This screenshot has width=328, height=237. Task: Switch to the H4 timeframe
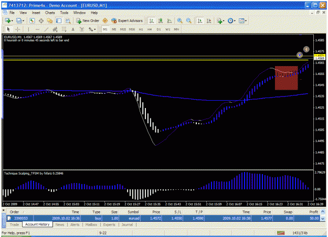pos(150,29)
